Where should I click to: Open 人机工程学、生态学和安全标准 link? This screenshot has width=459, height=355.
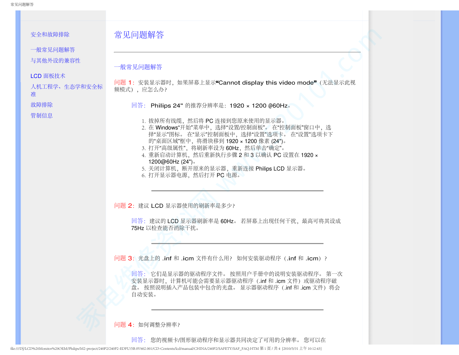tap(67, 90)
